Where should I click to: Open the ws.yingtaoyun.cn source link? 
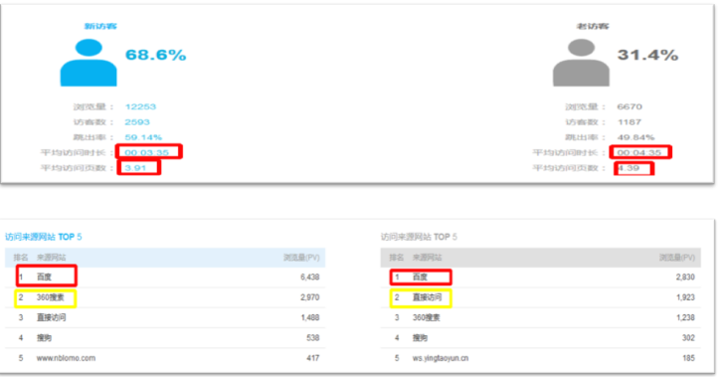441,358
